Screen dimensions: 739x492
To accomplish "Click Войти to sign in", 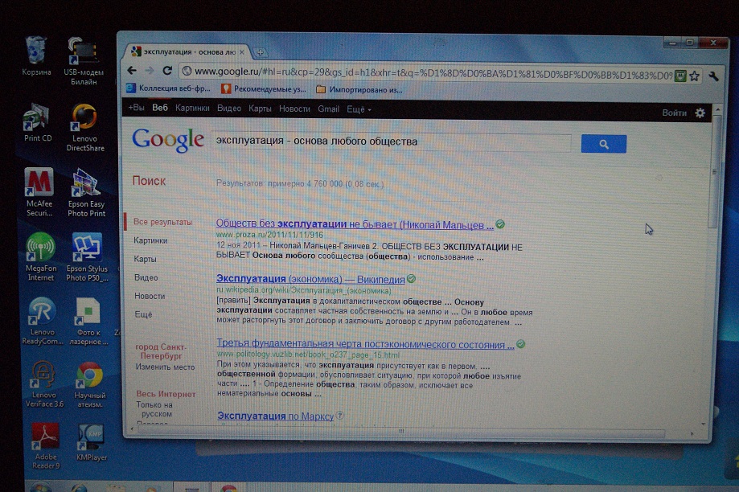I will coord(675,113).
